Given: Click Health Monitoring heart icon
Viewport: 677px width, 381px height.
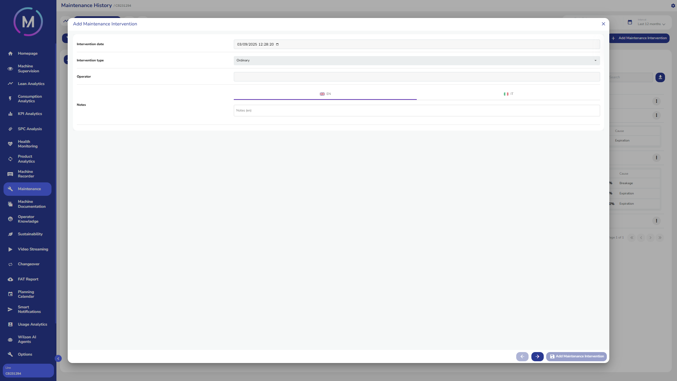Looking at the screenshot, I should tap(10, 144).
